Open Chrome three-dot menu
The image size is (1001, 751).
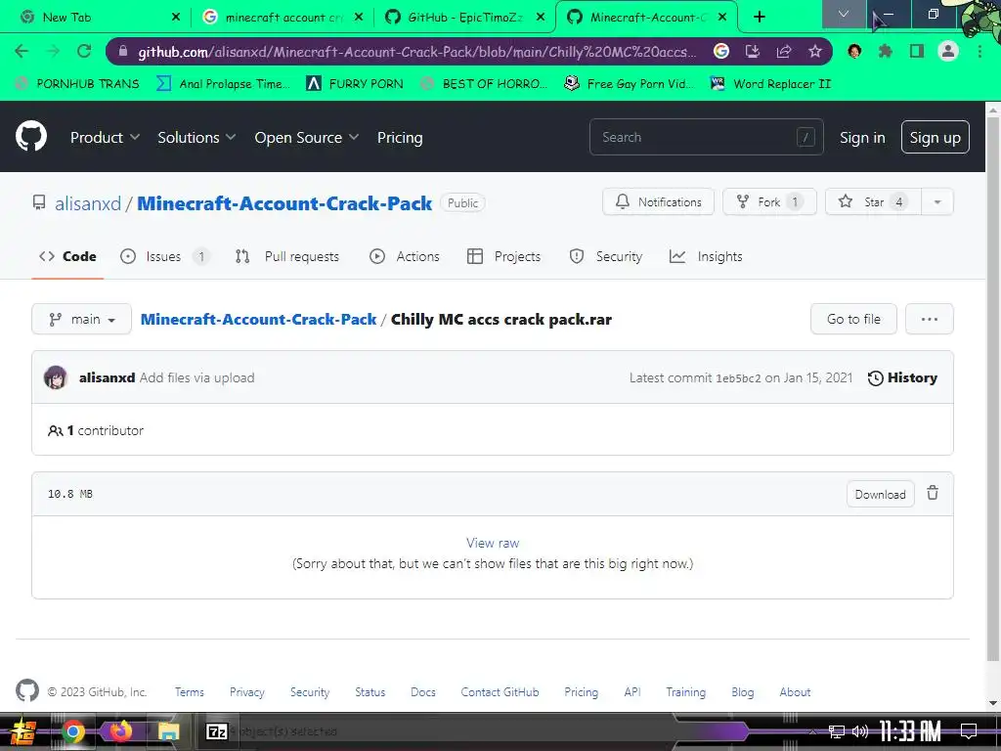coord(979,51)
